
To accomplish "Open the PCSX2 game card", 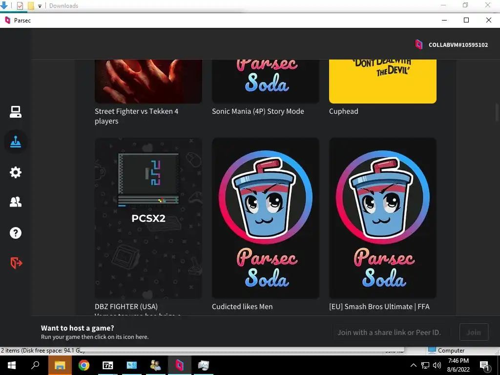I will [148, 218].
